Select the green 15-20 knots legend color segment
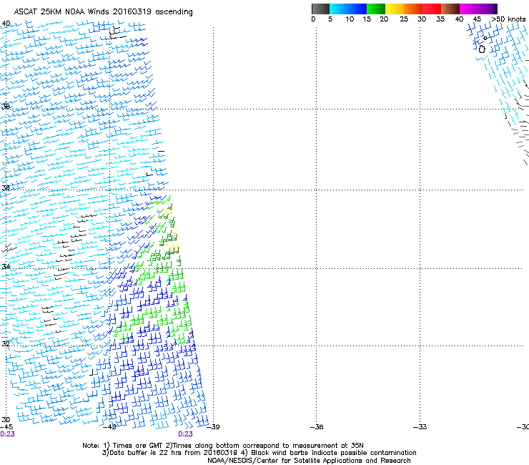 point(376,9)
